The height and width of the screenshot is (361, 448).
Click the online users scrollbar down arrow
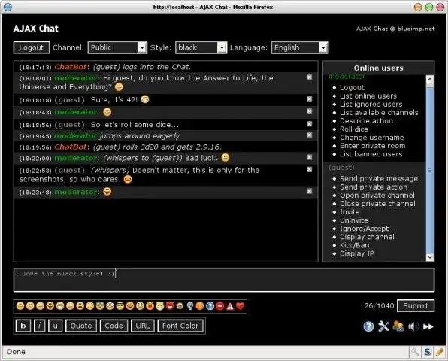click(x=430, y=257)
